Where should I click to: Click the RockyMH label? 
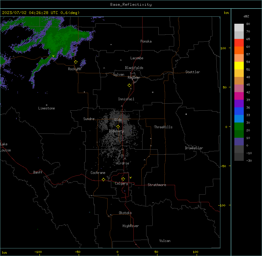74,69
